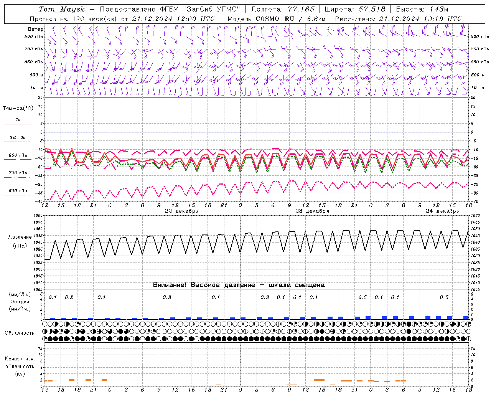Click the Ветер wind panel label
491x393 pixels.
35,29
